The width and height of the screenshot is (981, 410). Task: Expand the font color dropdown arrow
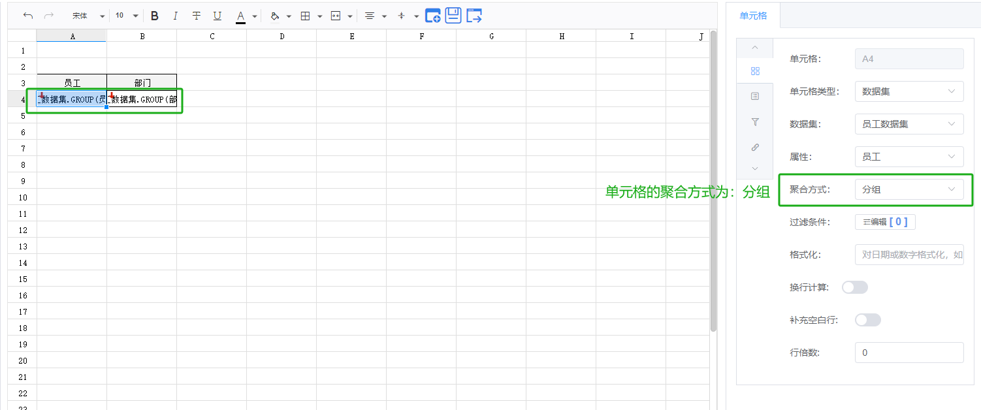point(255,16)
